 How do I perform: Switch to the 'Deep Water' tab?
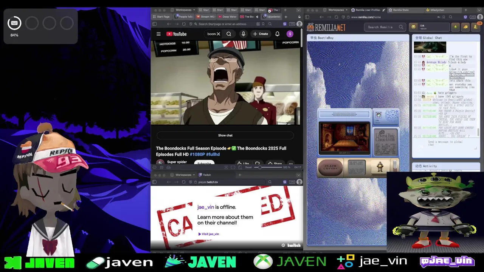tap(228, 17)
